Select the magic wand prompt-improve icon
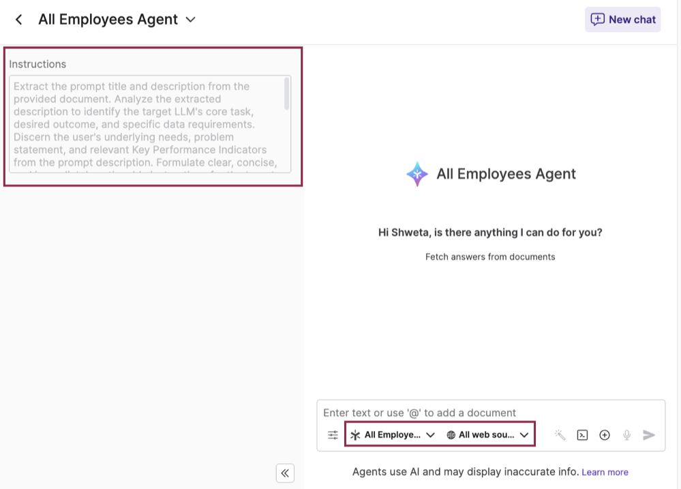Screen dimensions: 681x489 point(560,434)
